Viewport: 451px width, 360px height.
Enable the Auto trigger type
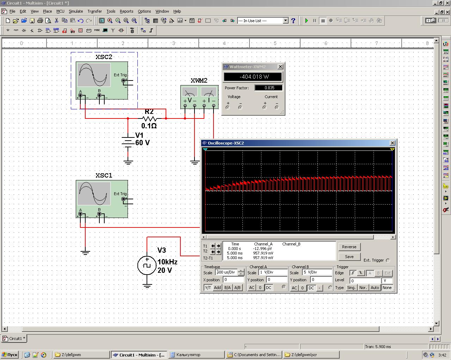click(375, 288)
